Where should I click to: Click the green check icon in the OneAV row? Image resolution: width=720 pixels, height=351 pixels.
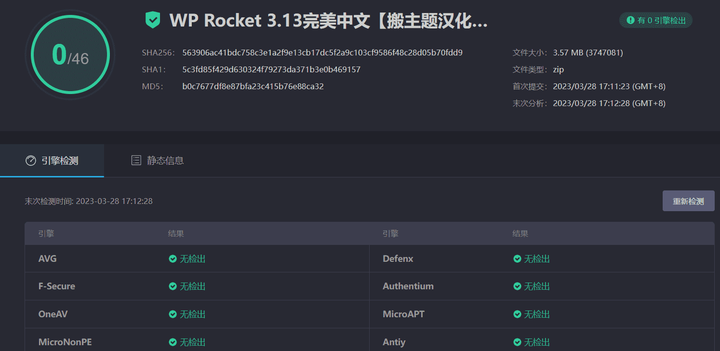[173, 314]
